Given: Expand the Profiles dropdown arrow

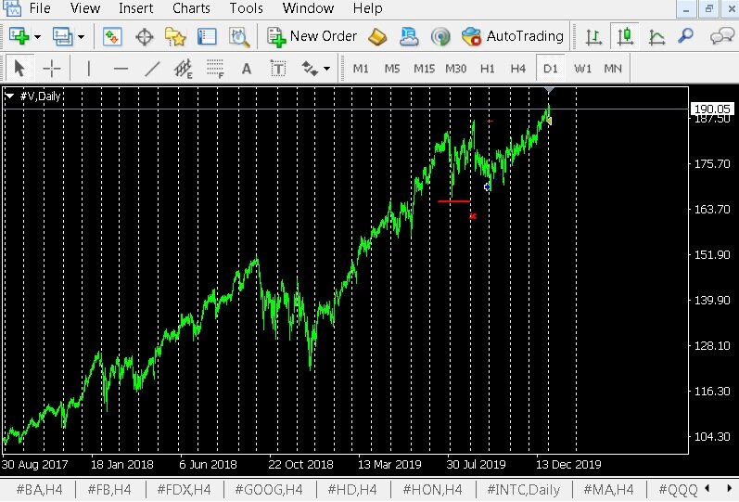Looking at the screenshot, I should pos(81,37).
